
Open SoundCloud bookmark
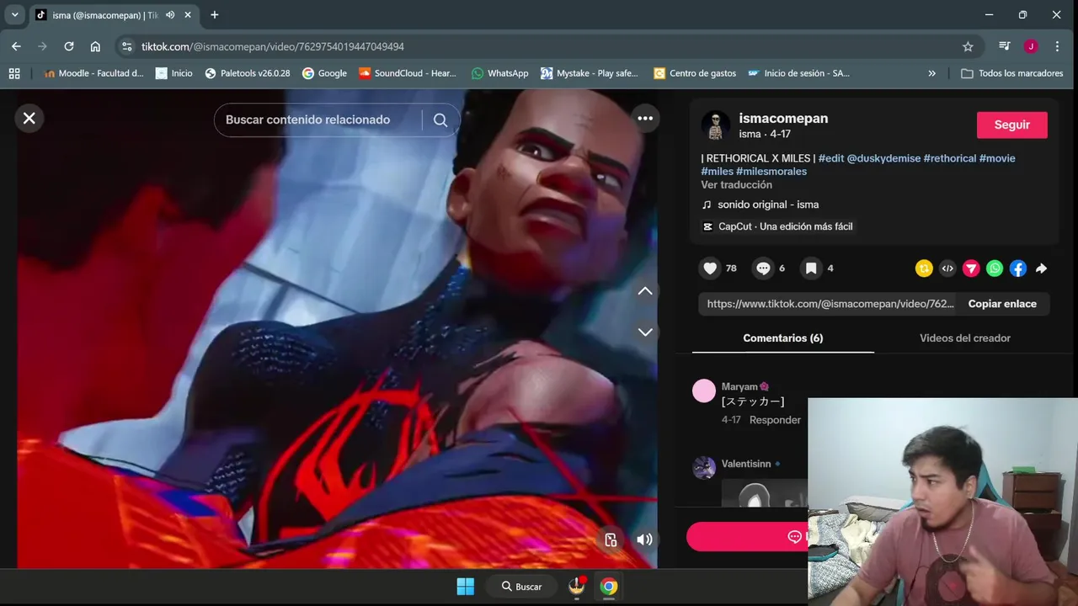coord(408,73)
